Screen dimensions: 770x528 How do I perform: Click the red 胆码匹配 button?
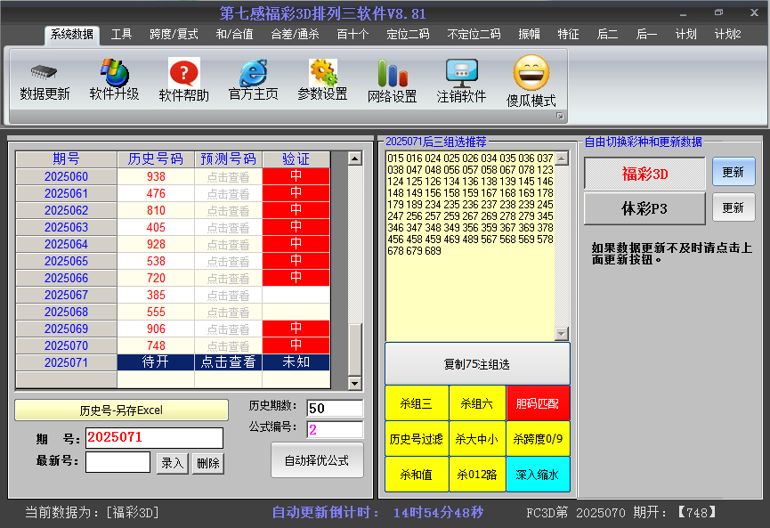pos(538,403)
